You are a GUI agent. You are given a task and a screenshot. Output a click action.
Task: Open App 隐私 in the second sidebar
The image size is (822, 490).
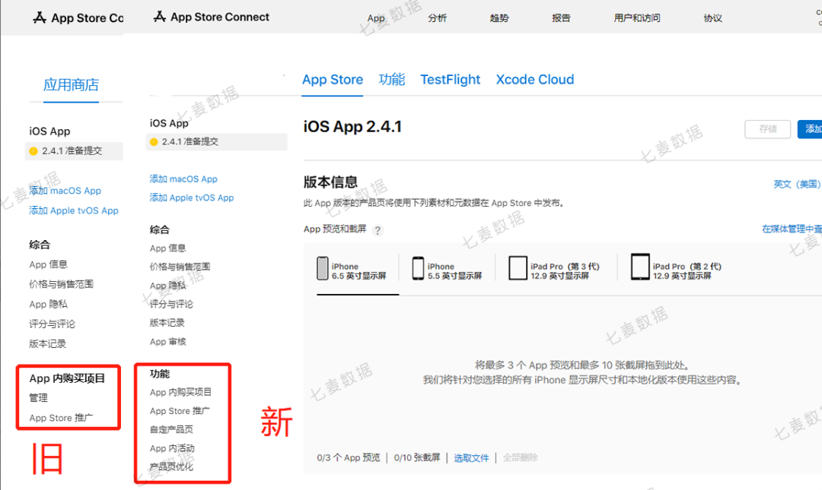point(167,286)
